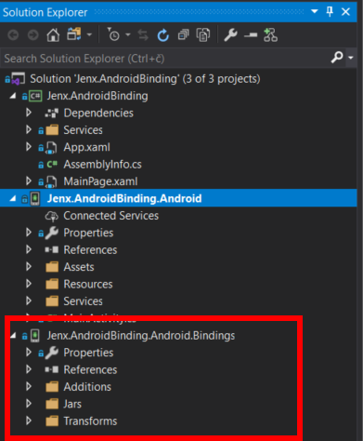Open Solution Explorer window position menu

point(315,11)
